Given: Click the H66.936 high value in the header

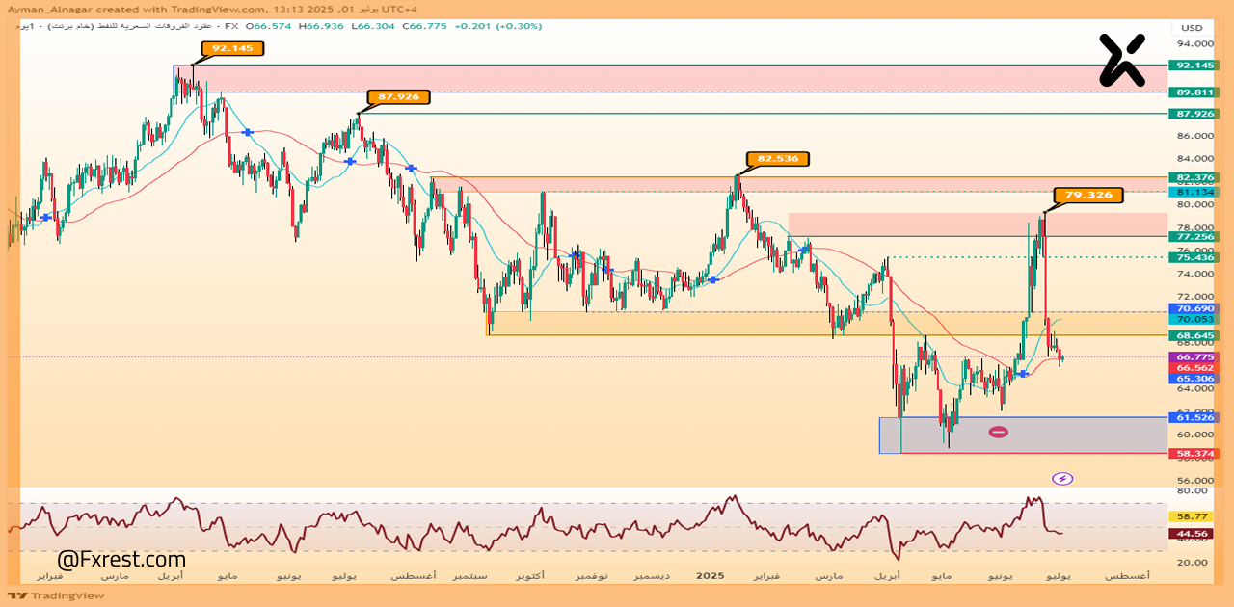Looking at the screenshot, I should pyautogui.click(x=321, y=27).
